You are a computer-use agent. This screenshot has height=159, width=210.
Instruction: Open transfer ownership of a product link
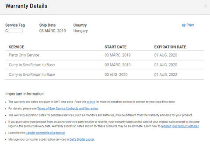[45, 133]
